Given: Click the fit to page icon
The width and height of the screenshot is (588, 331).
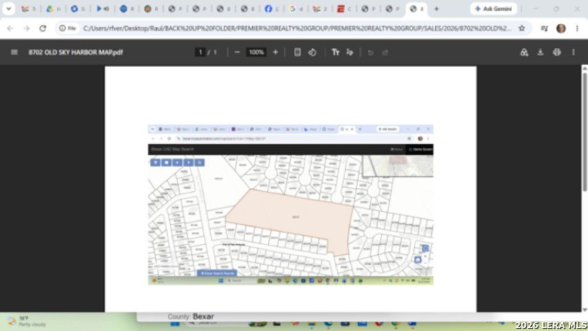Looking at the screenshot, I should click(x=297, y=52).
